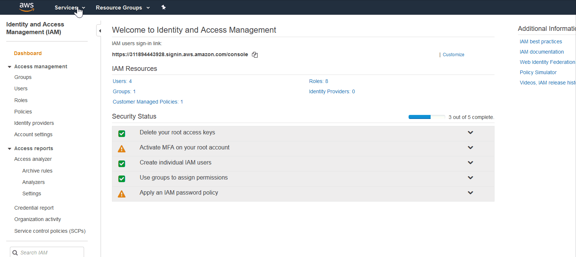Open the Customize sign-in link option
Viewport: 576px width, 257px height.
pyautogui.click(x=453, y=55)
